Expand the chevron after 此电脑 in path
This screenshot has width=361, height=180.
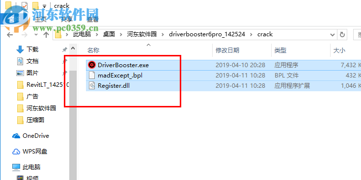click(x=97, y=35)
